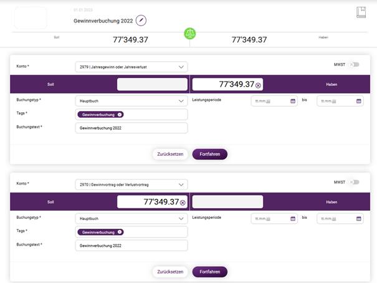This screenshot has height=283, width=377.
Task: Remove Gewinnverbuchung tag in second entry
Action: (x=120, y=232)
